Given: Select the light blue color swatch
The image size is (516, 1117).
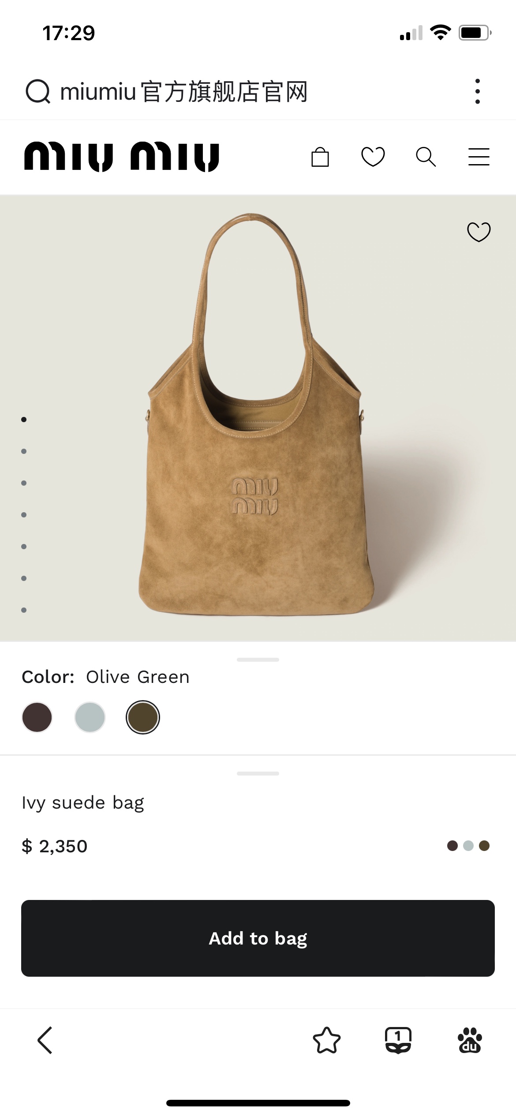Looking at the screenshot, I should coord(90,717).
